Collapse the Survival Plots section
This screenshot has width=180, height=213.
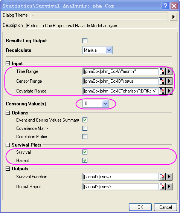pos(8,145)
